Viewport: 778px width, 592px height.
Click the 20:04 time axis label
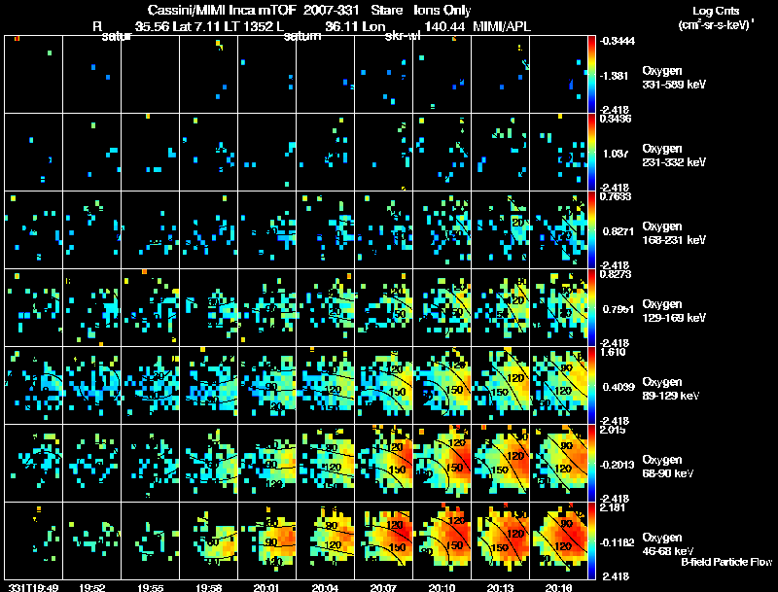click(325, 587)
